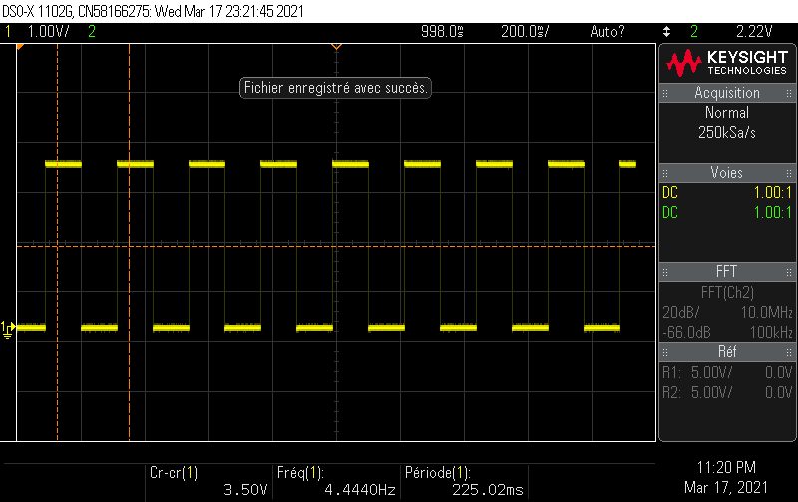Viewport: 798px width, 502px height.
Task: Click the Auto? trigger mode status
Action: [x=607, y=32]
